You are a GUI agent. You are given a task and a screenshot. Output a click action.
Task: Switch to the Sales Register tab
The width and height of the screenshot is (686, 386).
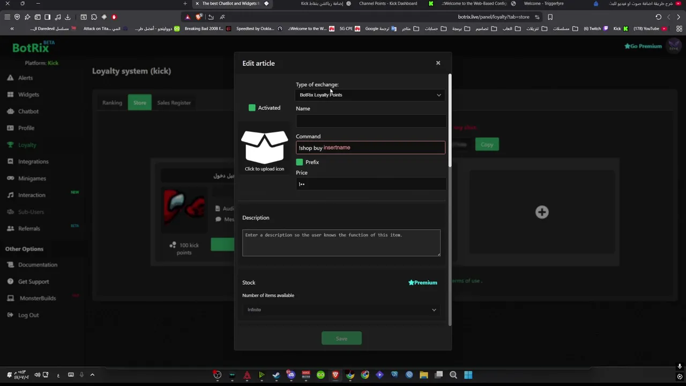(x=174, y=102)
